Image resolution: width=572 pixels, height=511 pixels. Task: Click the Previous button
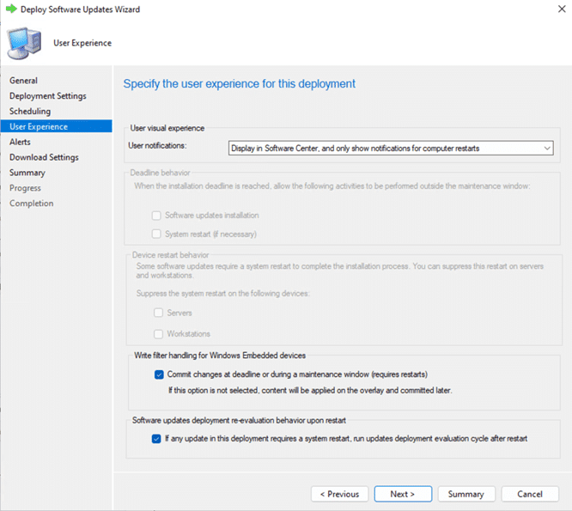tap(339, 494)
